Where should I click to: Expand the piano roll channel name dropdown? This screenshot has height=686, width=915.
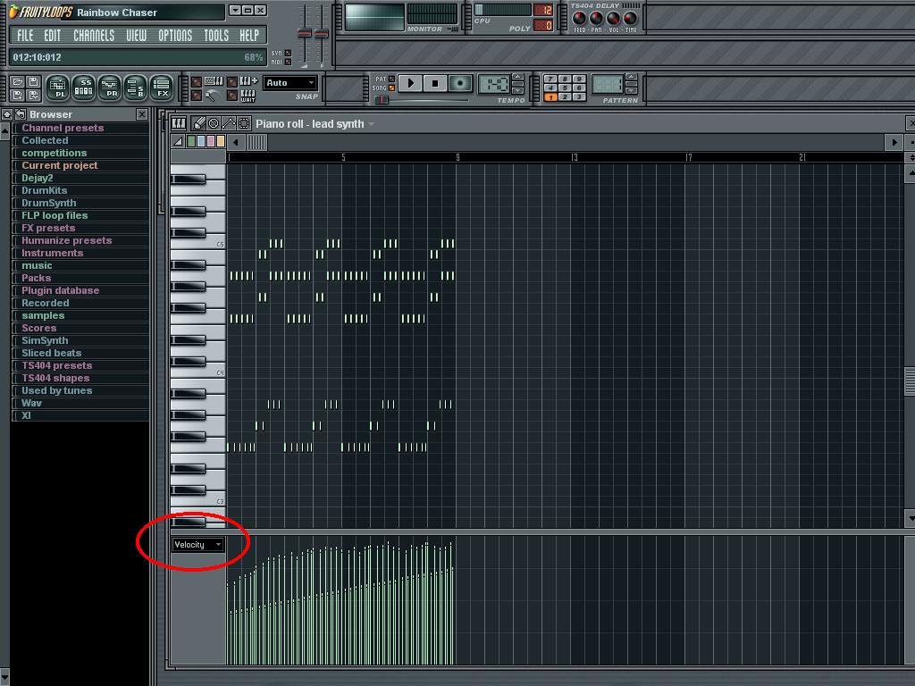coord(371,124)
